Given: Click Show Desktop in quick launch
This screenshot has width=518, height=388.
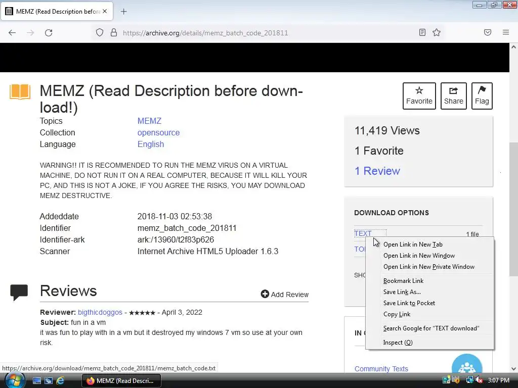Looking at the screenshot, I should point(37,381).
